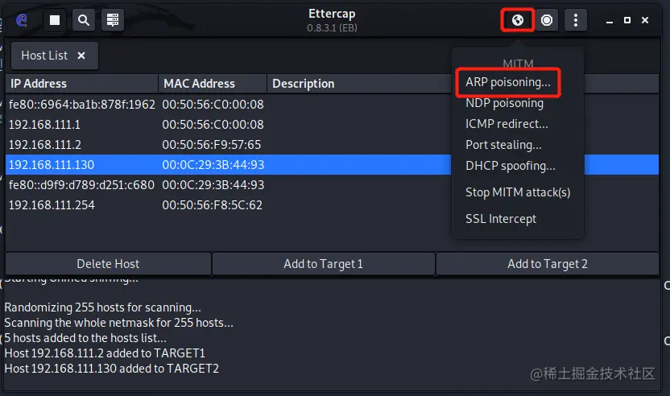The height and width of the screenshot is (396, 670).
Task: Pick DHCP spoofing from the menu
Action: click(x=511, y=166)
